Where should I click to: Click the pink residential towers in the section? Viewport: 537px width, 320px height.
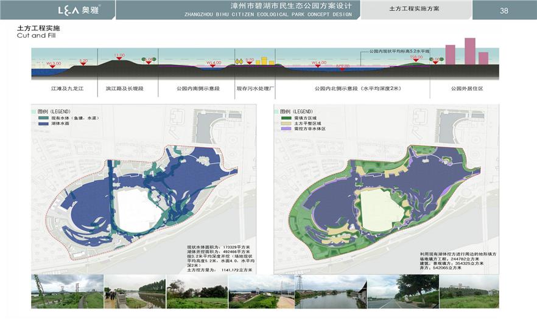pyautogui.click(x=467, y=52)
